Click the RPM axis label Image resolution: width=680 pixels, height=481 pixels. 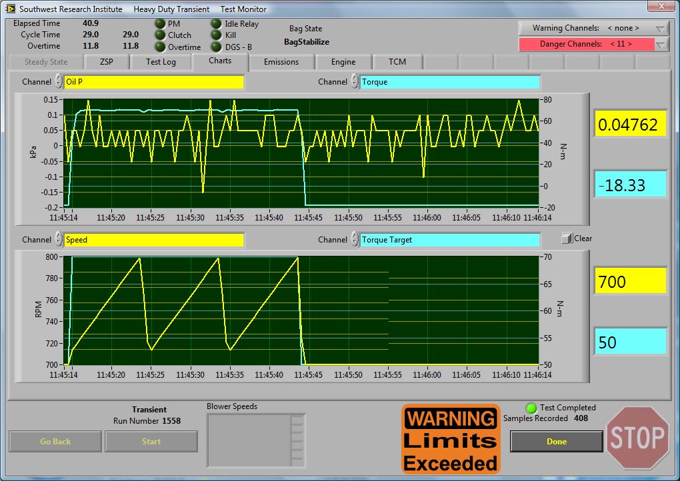tap(38, 309)
